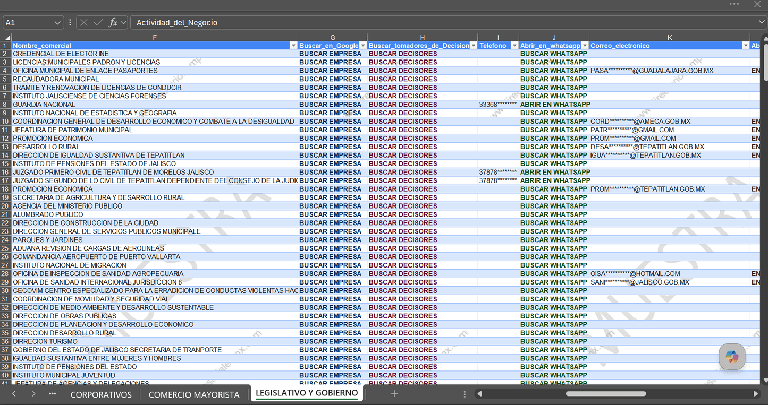768x405 pixels.
Task: Open the Buscar_tomadores_de_Decision filter dropdown
Action: tap(474, 46)
